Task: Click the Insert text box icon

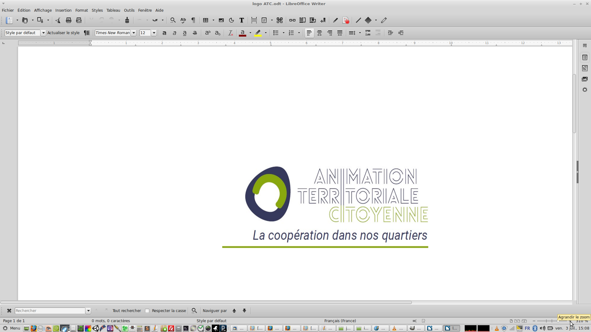Action: 242,20
